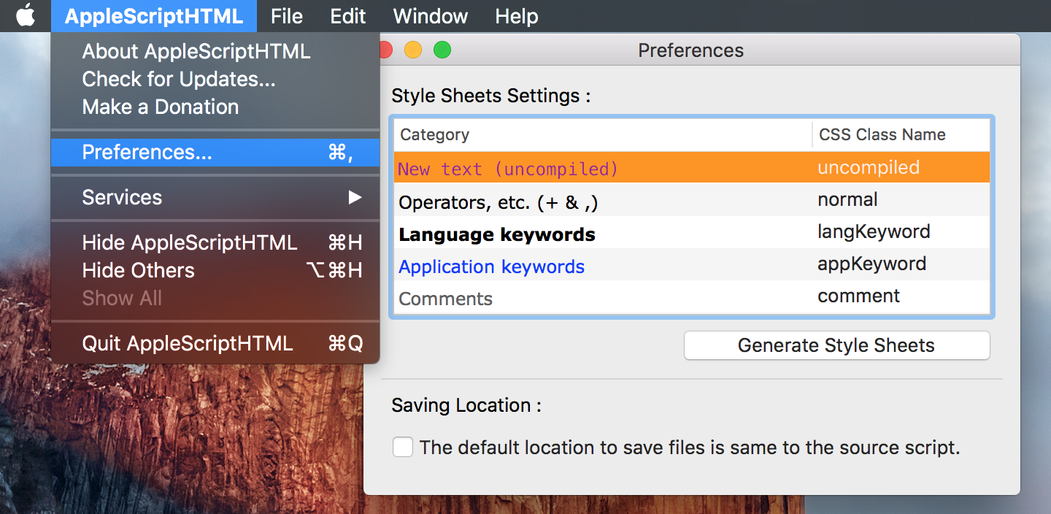Expand the Services submenu
The image size is (1051, 514).
(x=215, y=197)
